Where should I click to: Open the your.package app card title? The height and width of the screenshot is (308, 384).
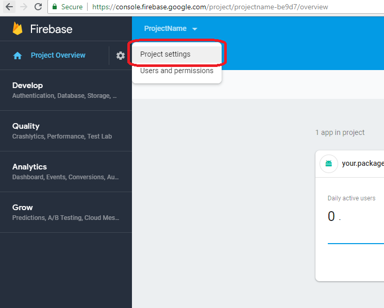(x=362, y=164)
